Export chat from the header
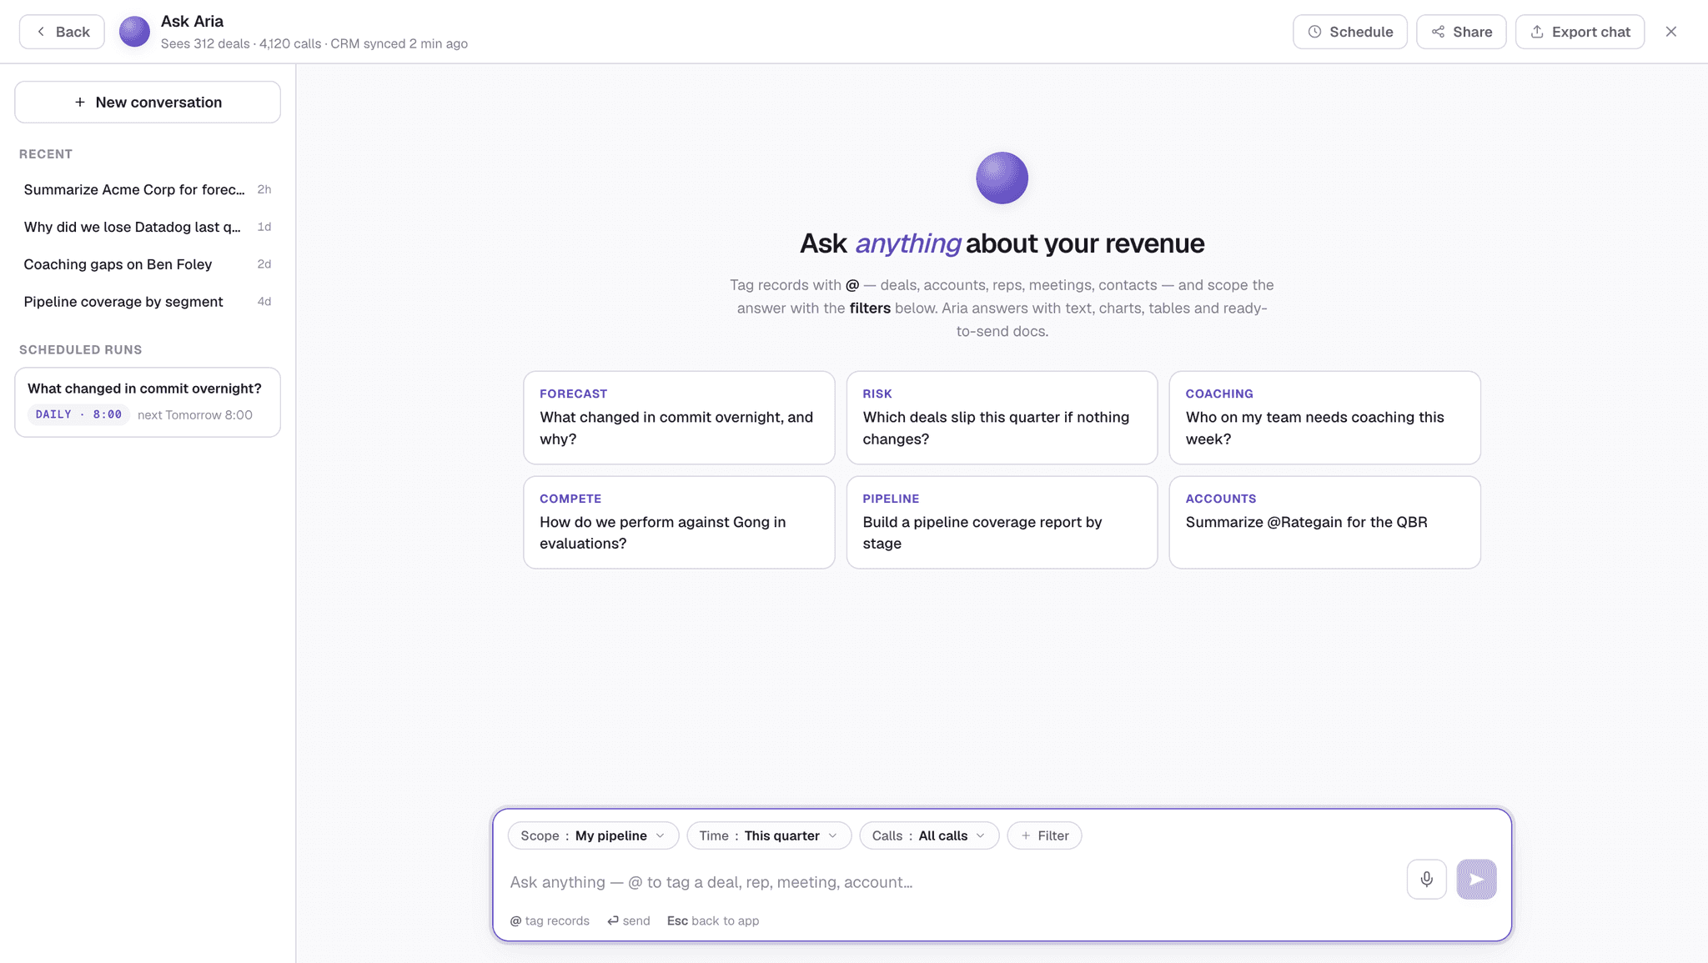Viewport: 1708px width, 963px height. pyautogui.click(x=1580, y=32)
